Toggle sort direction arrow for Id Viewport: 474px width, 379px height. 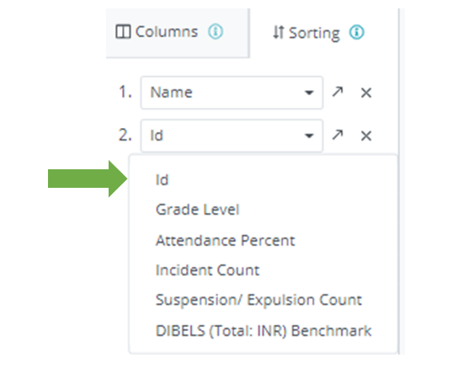click(338, 135)
